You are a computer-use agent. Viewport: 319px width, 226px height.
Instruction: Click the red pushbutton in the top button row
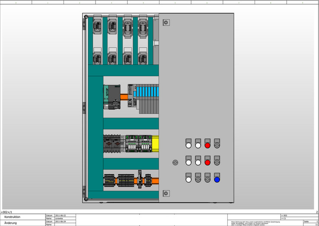[x=207, y=146]
